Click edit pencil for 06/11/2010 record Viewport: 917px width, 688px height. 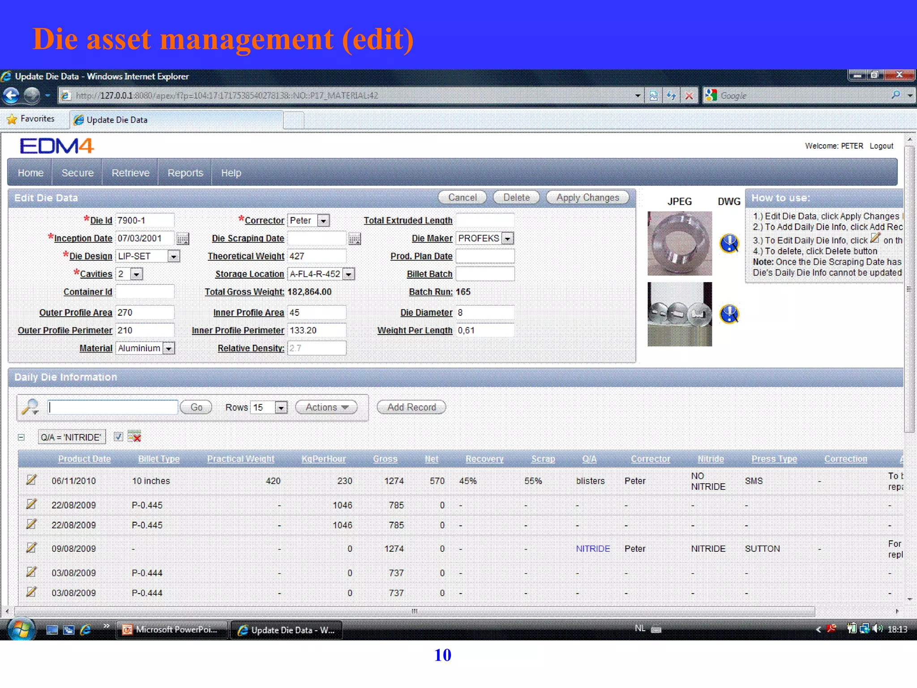tap(31, 480)
